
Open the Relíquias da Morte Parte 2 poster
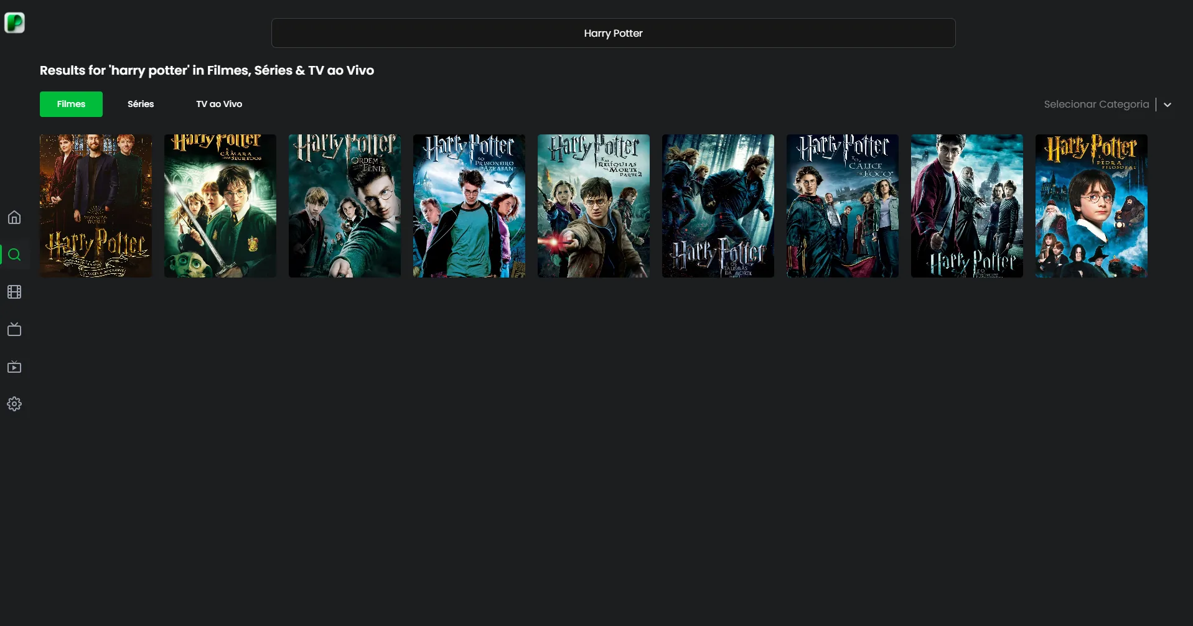point(594,206)
